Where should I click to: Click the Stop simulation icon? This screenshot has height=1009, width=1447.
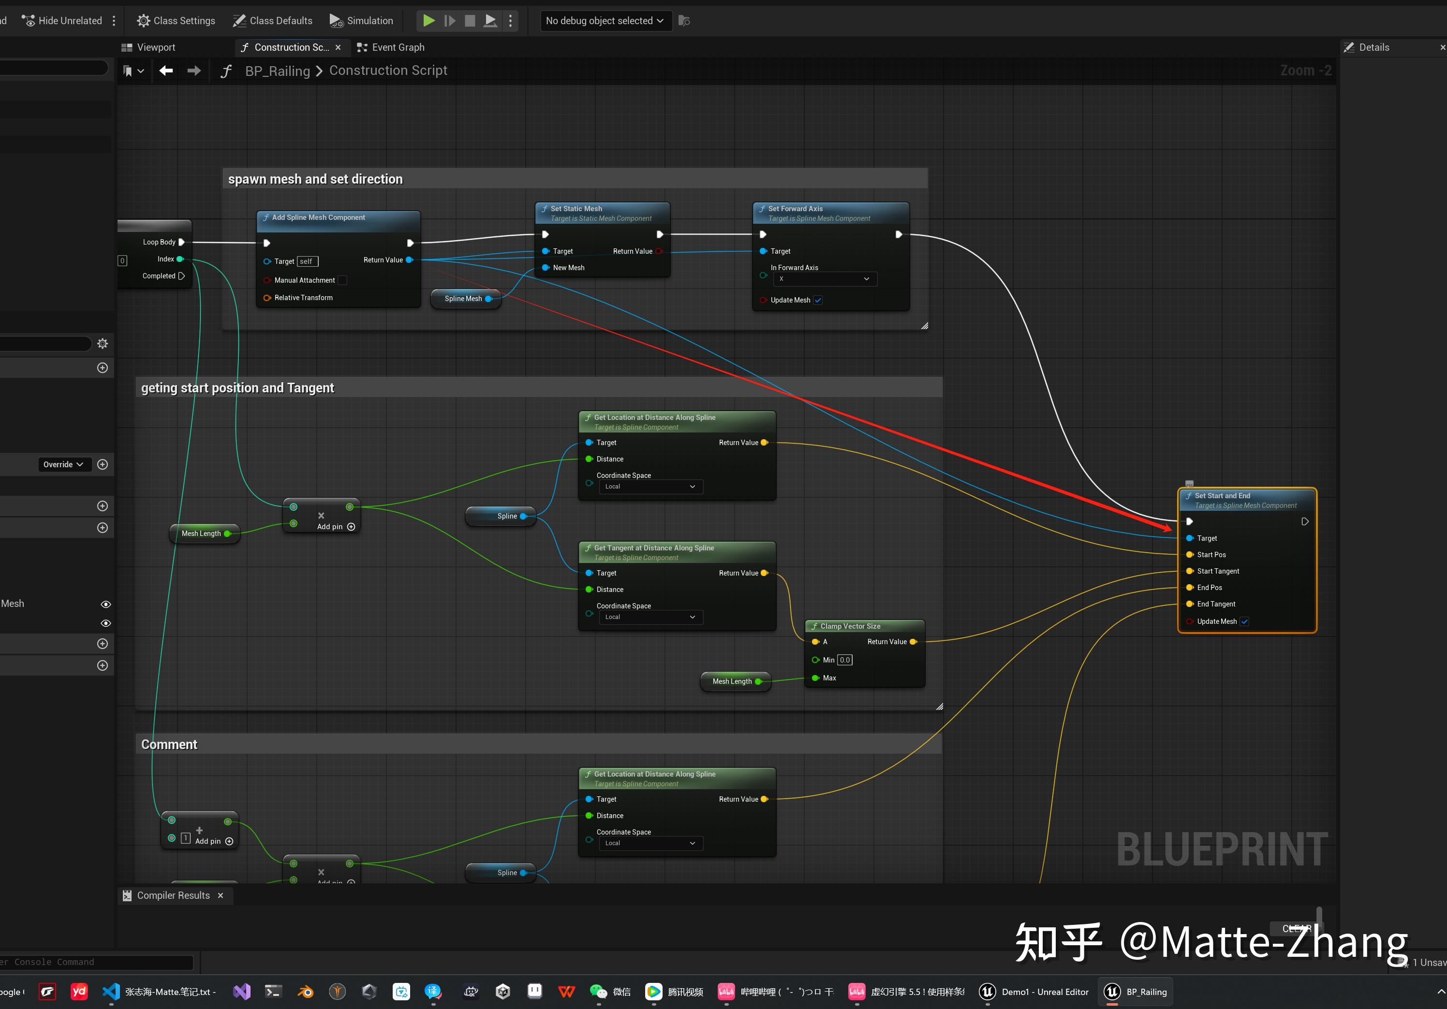pos(470,21)
